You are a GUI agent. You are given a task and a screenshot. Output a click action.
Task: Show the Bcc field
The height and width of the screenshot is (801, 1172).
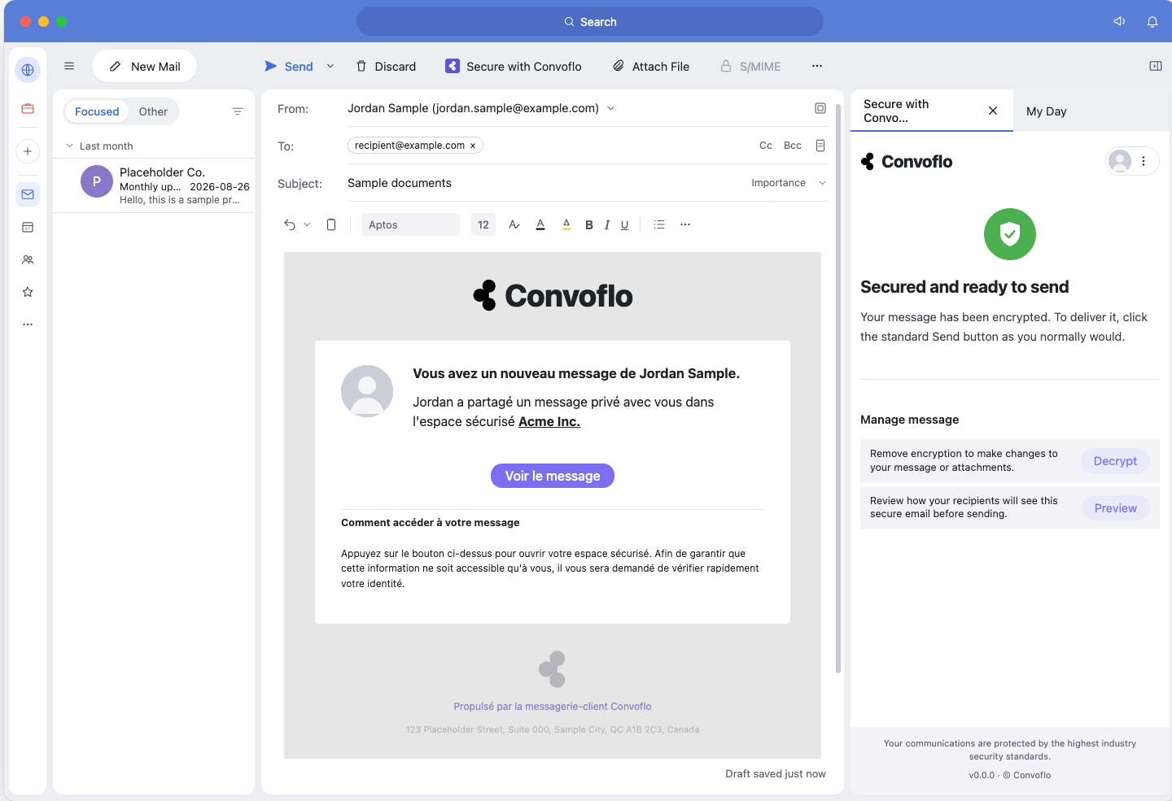(x=793, y=146)
